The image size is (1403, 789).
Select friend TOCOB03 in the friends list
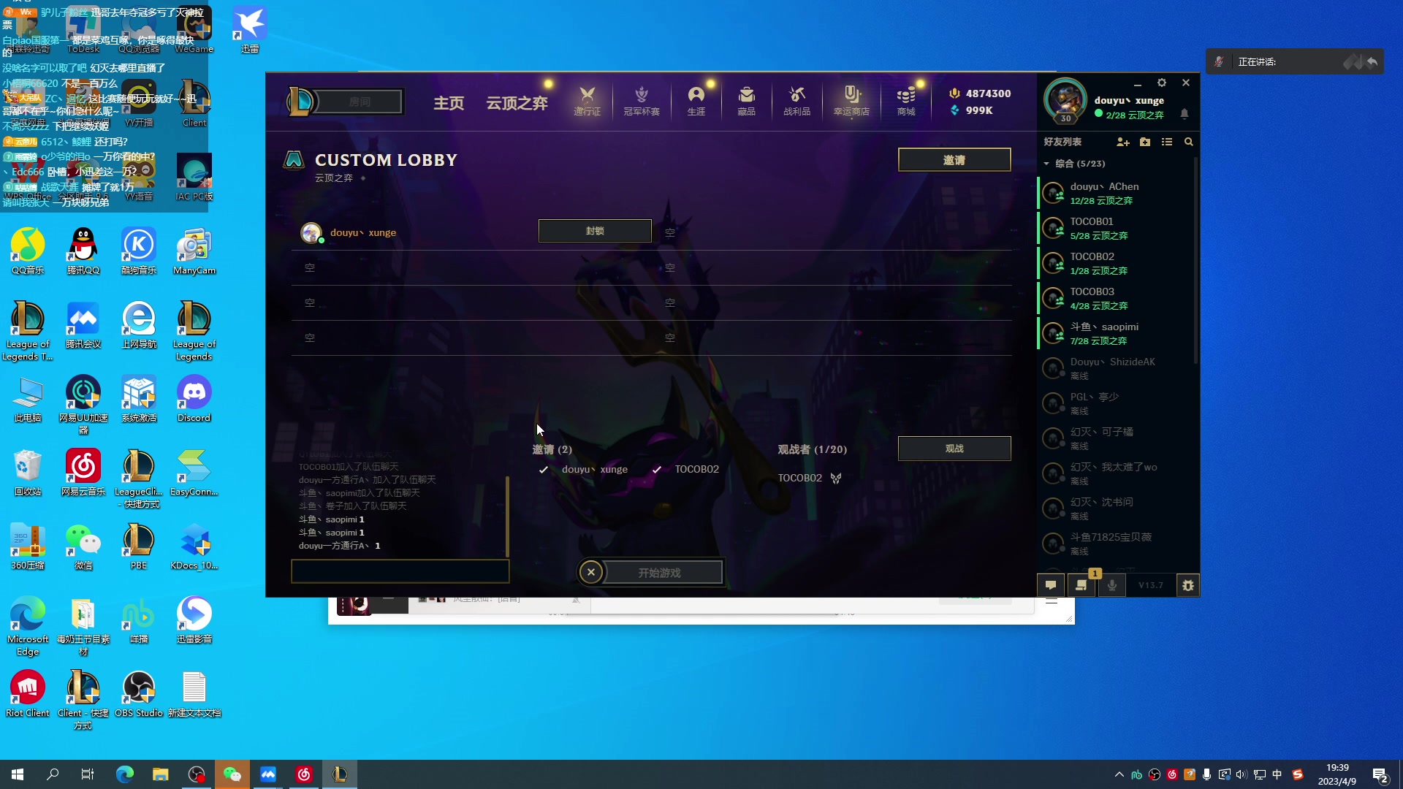(x=1117, y=299)
